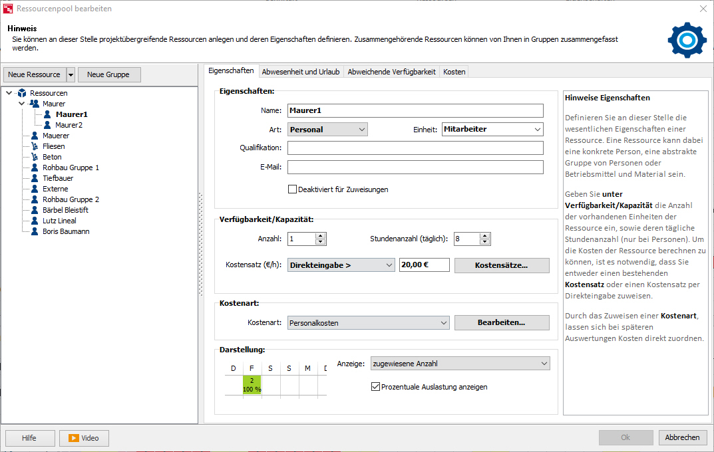Image resolution: width=714 pixels, height=452 pixels.
Task: Open the Neue Ressource dropdown arrow
Action: click(71, 74)
